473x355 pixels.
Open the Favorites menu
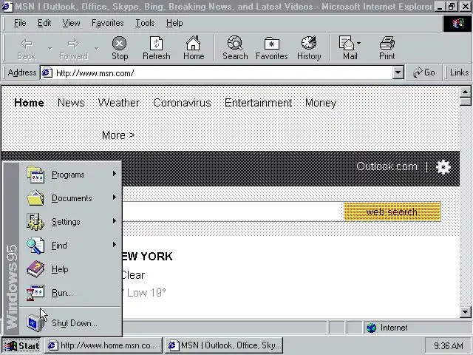click(108, 23)
